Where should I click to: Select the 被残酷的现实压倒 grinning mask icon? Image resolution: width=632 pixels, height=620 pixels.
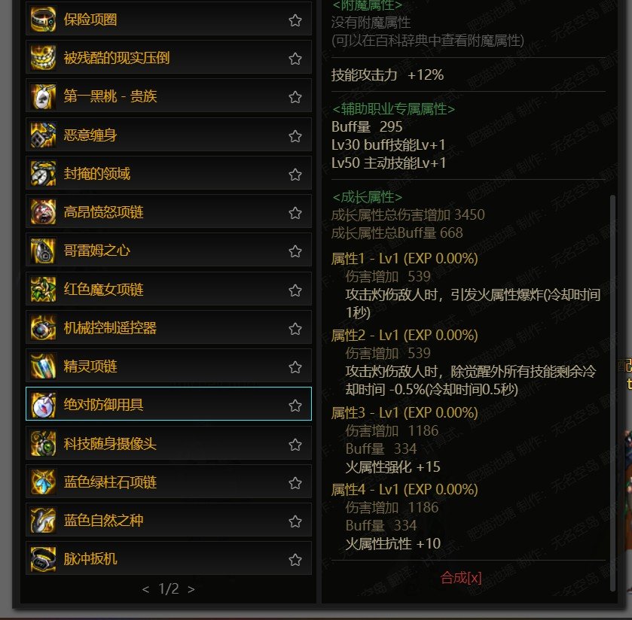[43, 58]
